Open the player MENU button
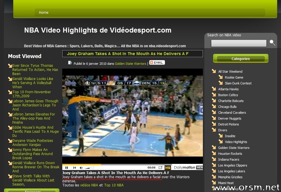This screenshot has width=281, height=192. (x=200, y=167)
